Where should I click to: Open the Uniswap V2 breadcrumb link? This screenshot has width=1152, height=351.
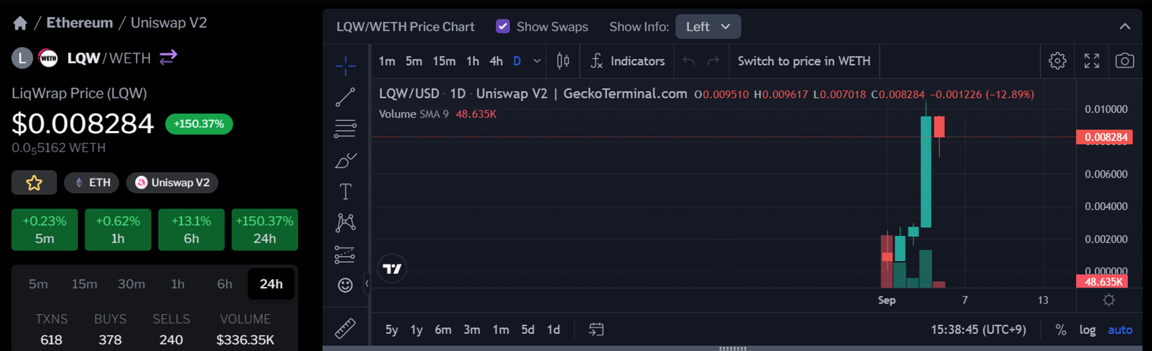pyautogui.click(x=169, y=23)
